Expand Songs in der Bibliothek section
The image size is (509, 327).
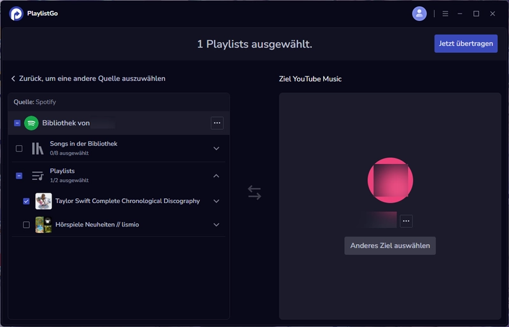pos(216,148)
